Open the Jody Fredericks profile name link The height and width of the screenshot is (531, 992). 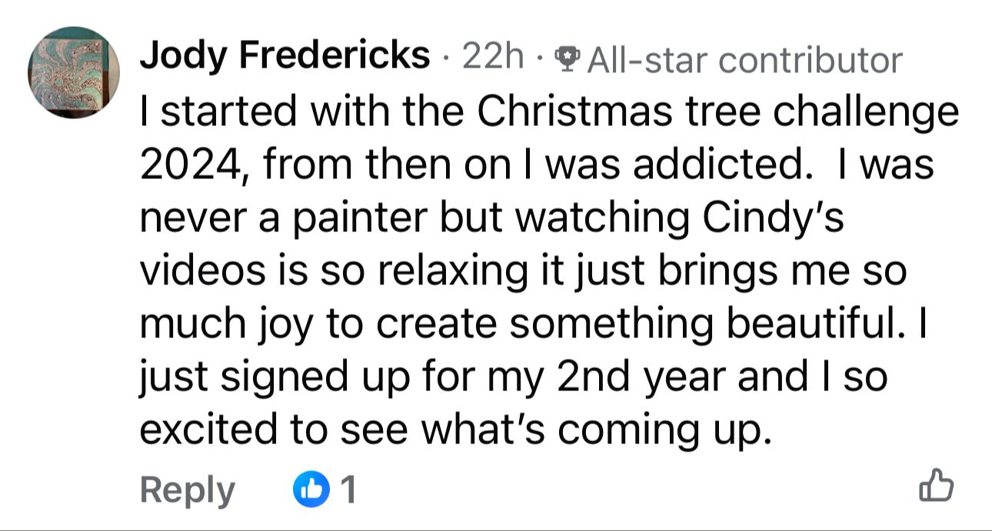point(284,56)
